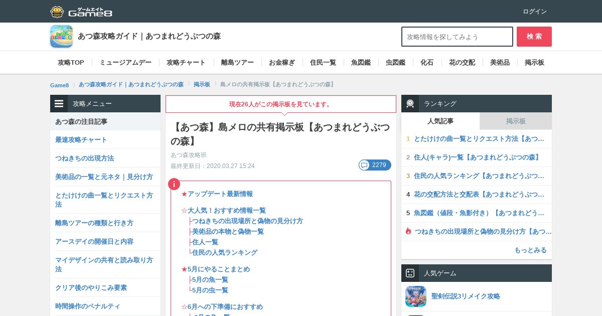This screenshot has width=602, height=316.
Task: Open 大人気！おすすめ情報一覧 link
Action: pyautogui.click(x=227, y=210)
